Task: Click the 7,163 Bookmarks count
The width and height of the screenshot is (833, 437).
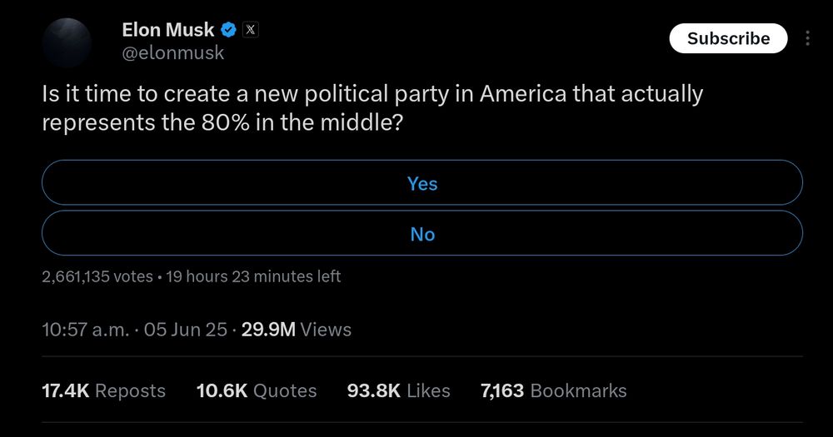Action: tap(554, 391)
